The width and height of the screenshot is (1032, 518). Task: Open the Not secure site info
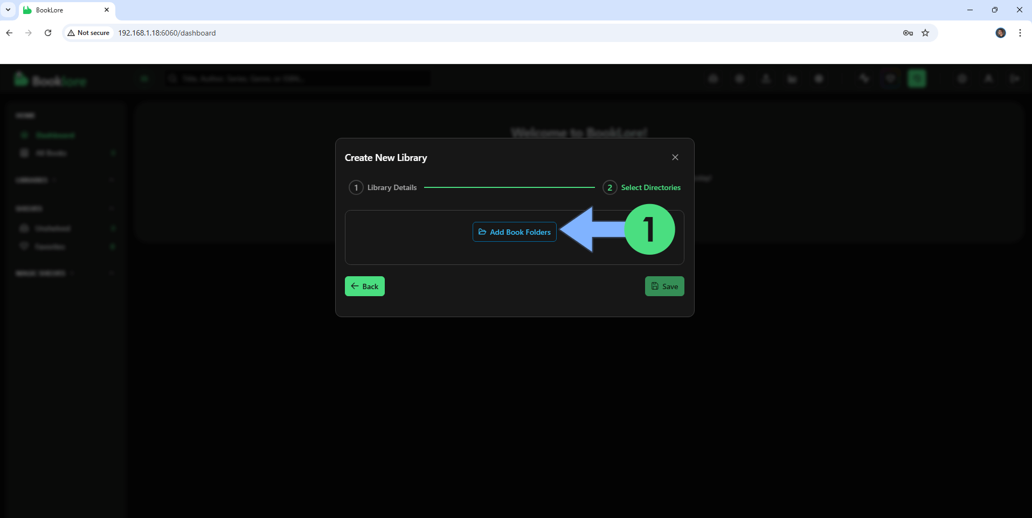click(88, 33)
